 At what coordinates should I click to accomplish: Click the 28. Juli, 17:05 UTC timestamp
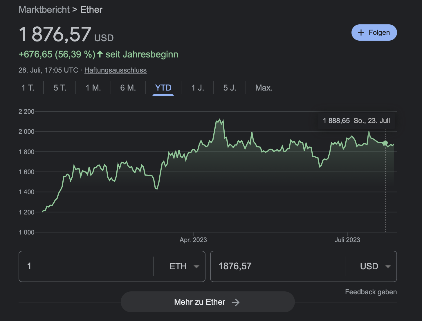point(48,70)
